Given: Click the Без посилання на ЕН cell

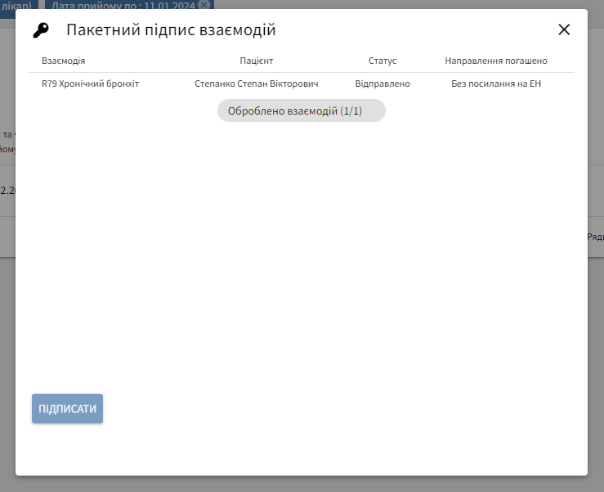Looking at the screenshot, I should (496, 84).
